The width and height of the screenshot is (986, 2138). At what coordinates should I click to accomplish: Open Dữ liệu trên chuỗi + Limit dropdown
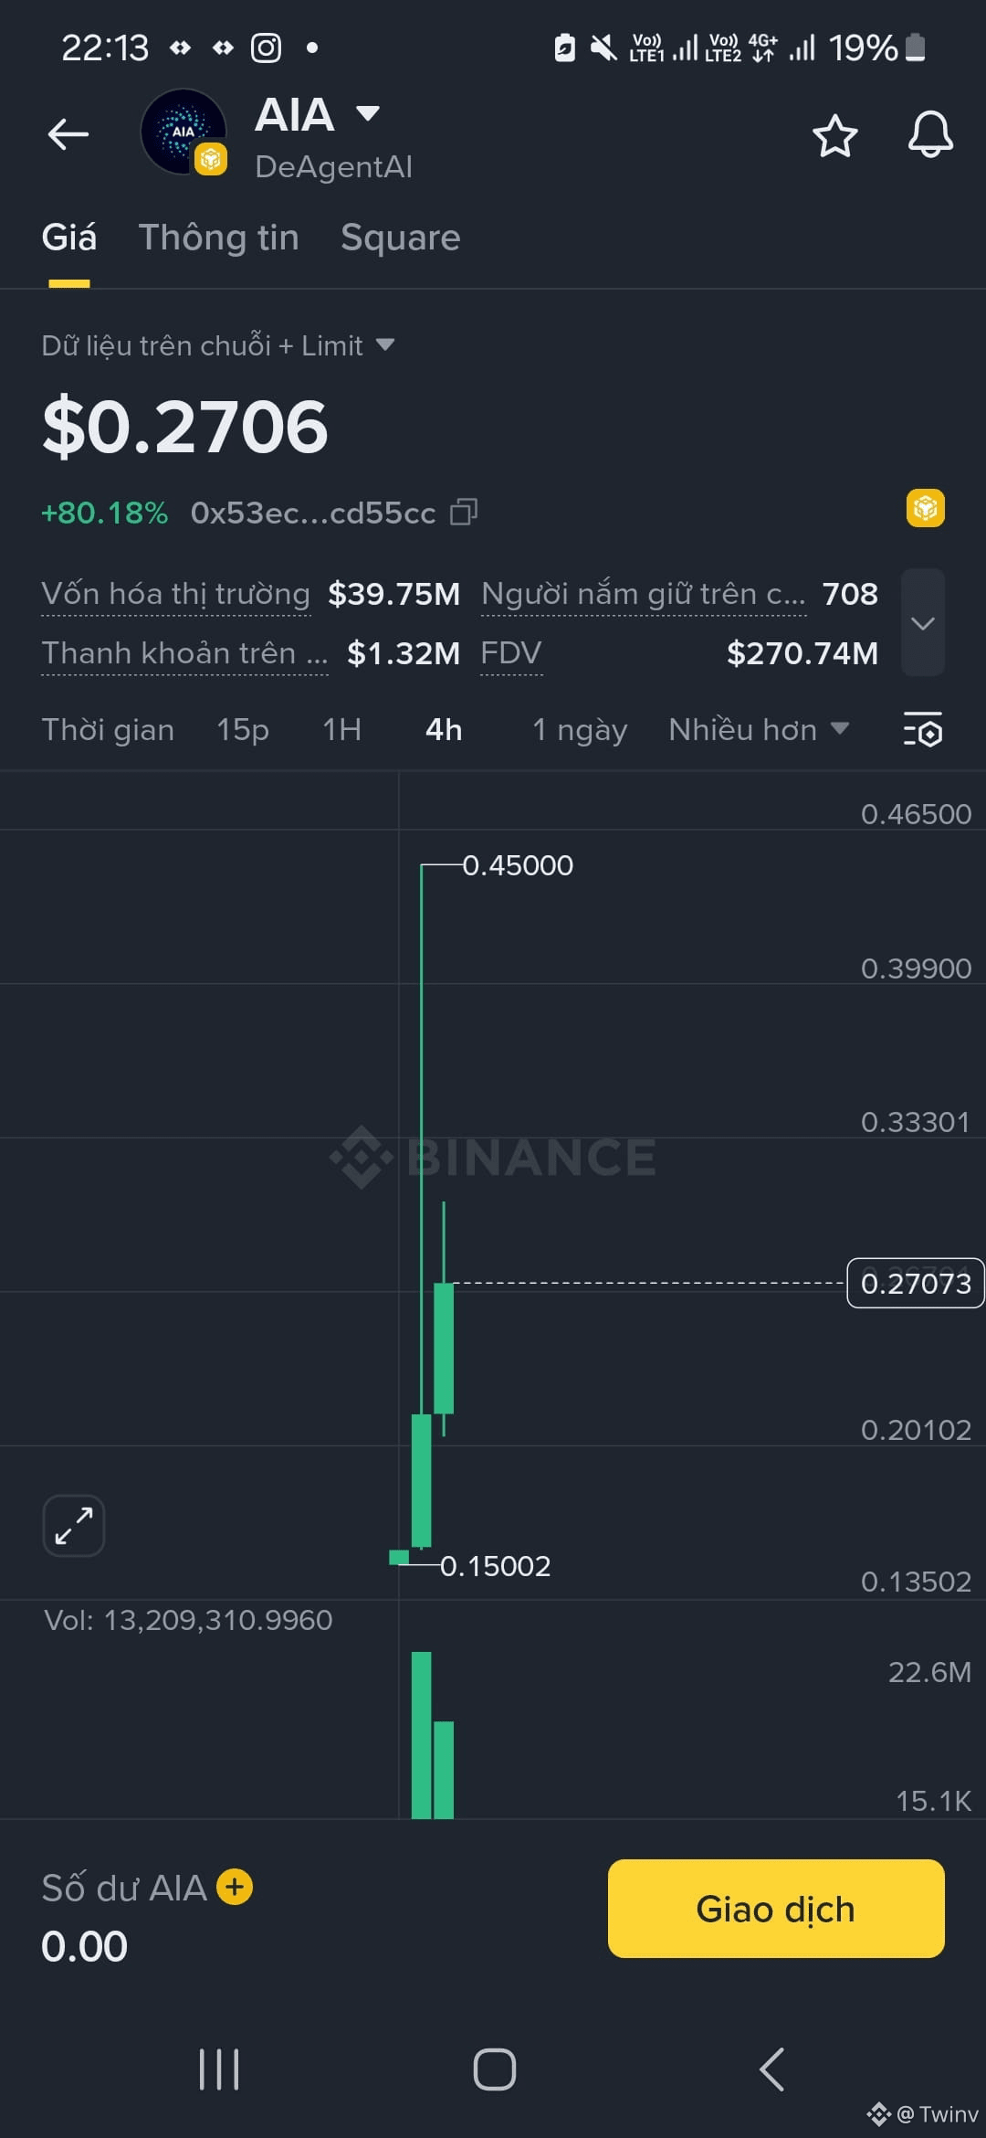(217, 345)
